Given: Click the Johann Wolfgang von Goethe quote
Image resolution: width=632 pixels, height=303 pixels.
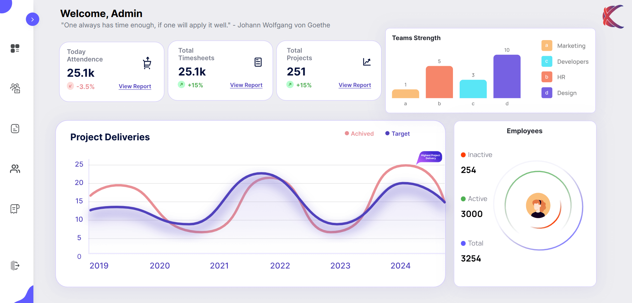Looking at the screenshot, I should click(x=195, y=25).
